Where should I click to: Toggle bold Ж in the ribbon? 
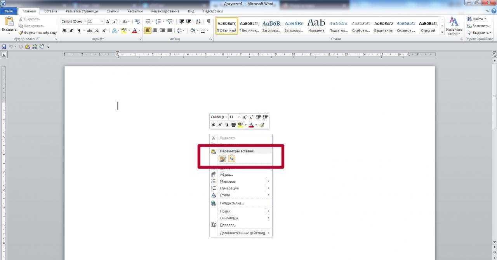tap(64, 30)
